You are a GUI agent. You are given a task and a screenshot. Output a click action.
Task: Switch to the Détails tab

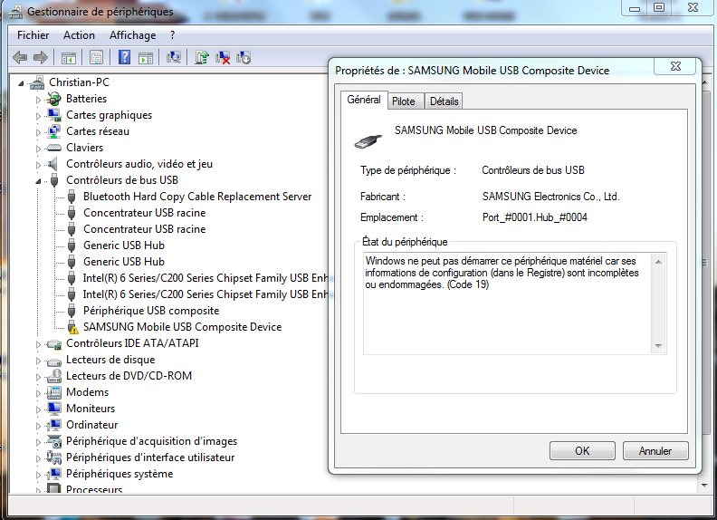coord(444,101)
